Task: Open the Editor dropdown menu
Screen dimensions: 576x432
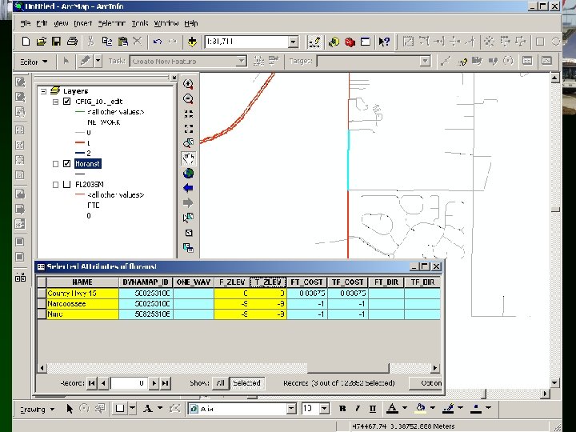Action: coord(34,62)
